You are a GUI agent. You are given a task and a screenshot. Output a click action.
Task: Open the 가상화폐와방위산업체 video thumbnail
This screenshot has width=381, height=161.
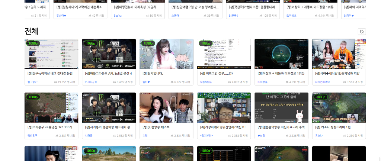[x=224, y=107]
